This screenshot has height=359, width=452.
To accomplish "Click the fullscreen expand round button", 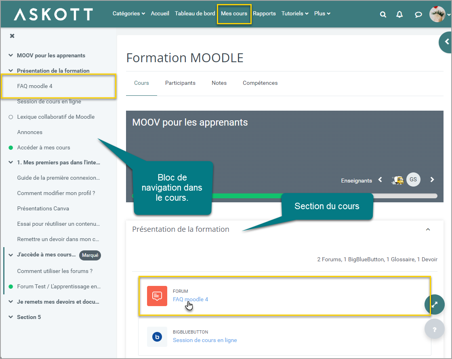I will [434, 304].
